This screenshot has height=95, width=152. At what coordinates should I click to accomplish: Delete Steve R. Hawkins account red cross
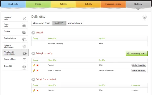point(37,70)
